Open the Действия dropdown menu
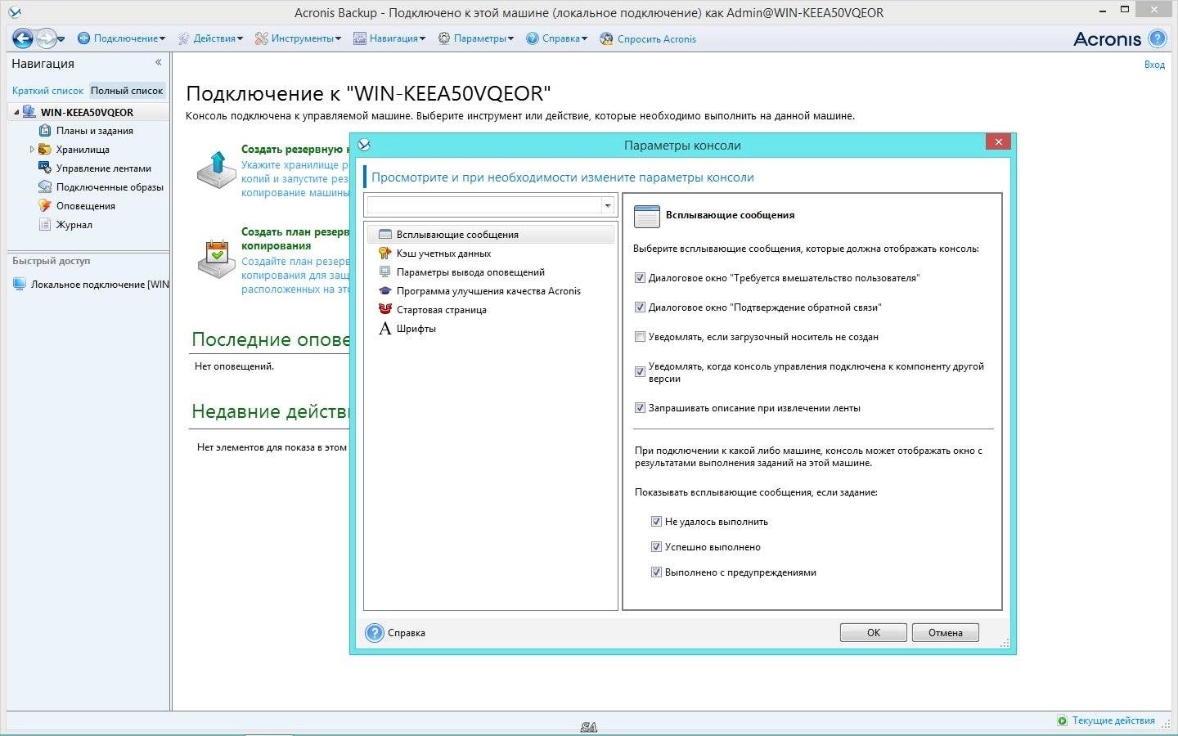Image resolution: width=1178 pixels, height=736 pixels. coord(210,38)
